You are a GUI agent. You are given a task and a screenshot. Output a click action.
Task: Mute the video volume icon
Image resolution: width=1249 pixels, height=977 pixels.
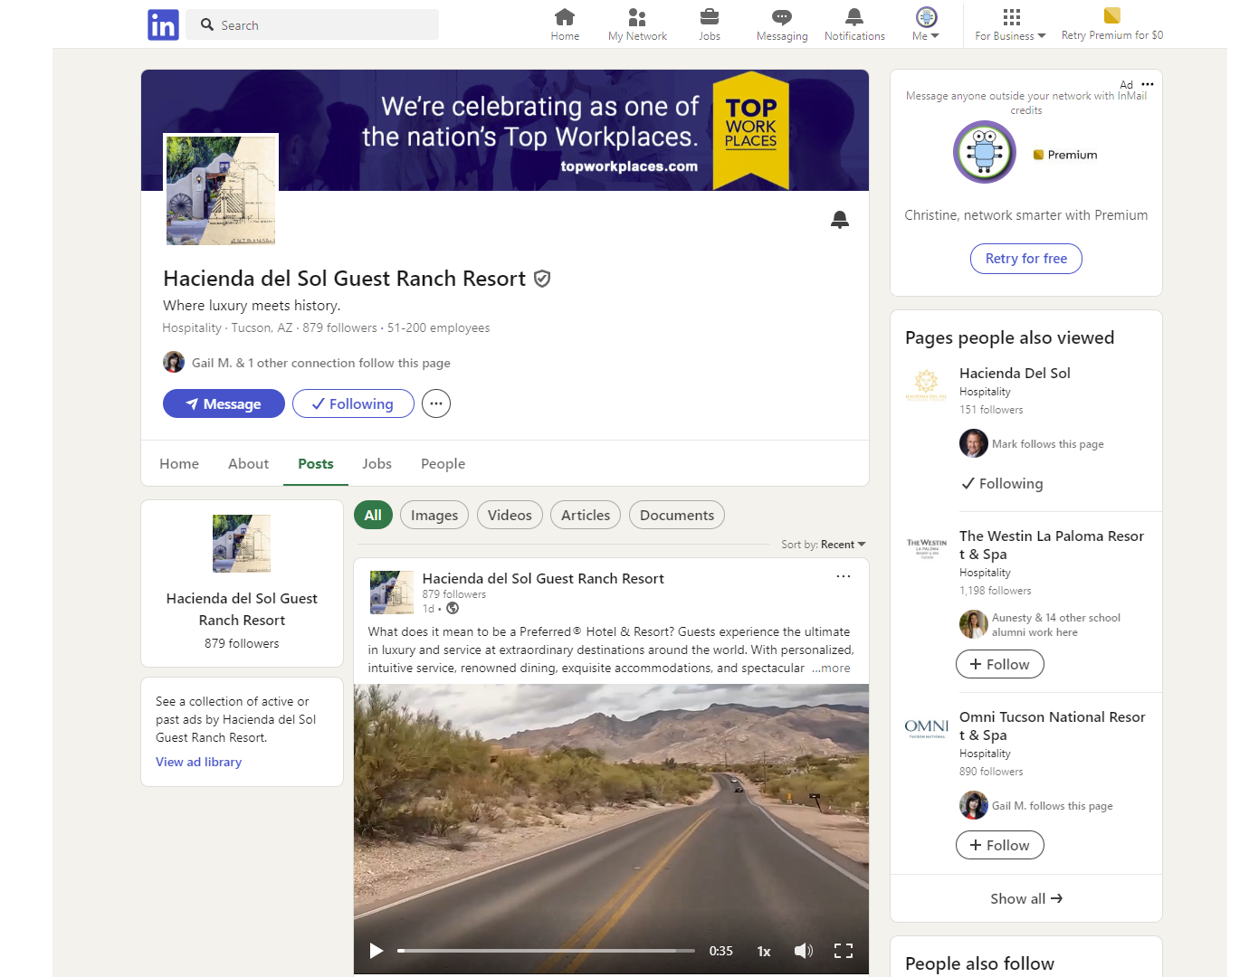804,951
